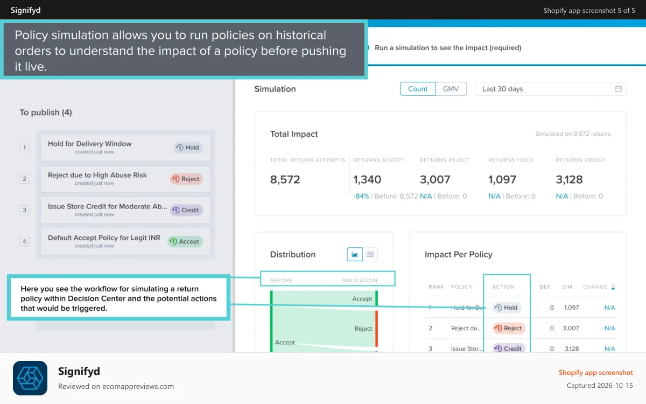Image resolution: width=646 pixels, height=404 pixels.
Task: Click Accept label on Before side of chart
Action: [285, 342]
